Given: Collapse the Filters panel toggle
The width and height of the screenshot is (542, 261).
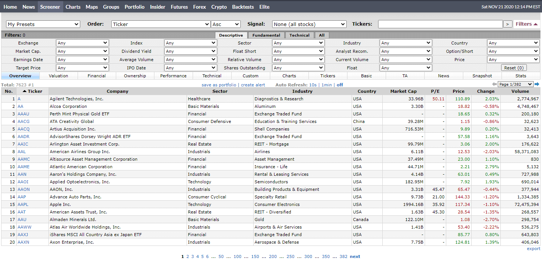Looking at the screenshot, I should 526,24.
